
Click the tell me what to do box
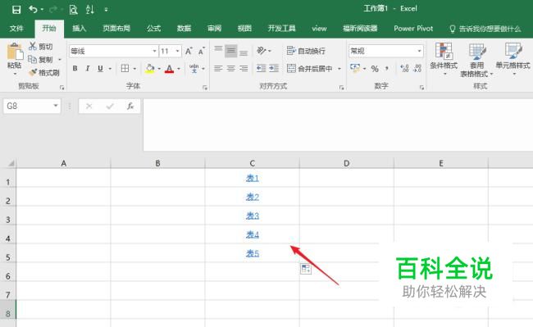coord(485,29)
